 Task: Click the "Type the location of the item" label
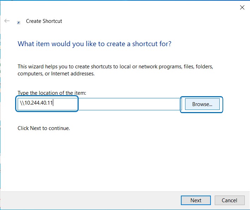click(x=52, y=93)
